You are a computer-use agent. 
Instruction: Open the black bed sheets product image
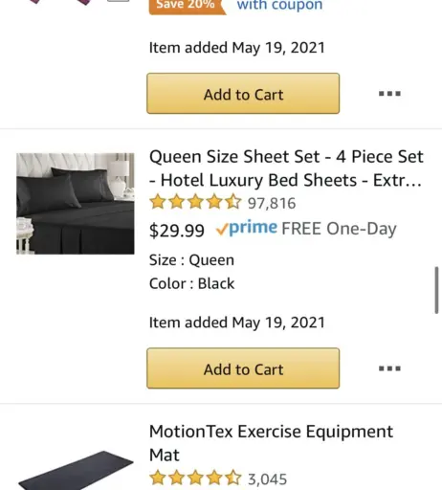(x=76, y=204)
